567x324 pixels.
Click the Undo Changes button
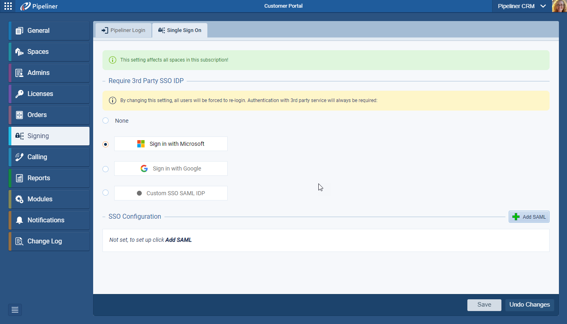[529, 305]
